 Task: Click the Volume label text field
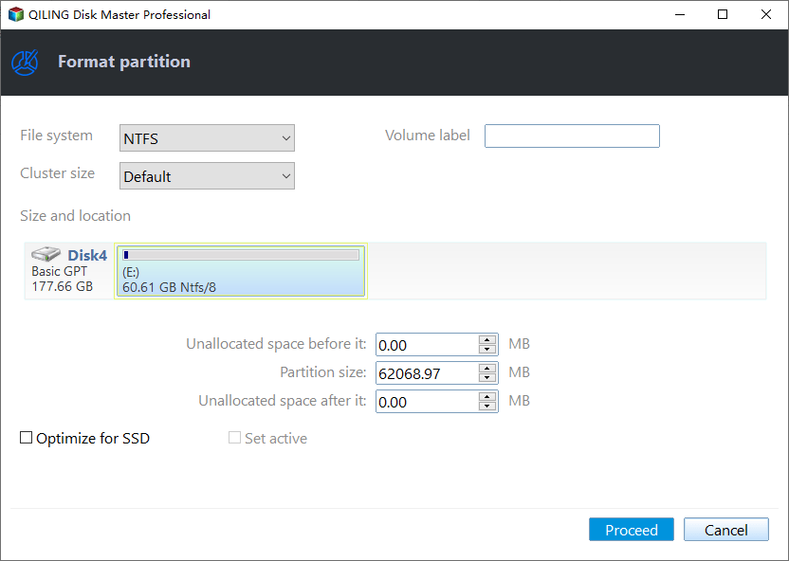[x=572, y=136]
